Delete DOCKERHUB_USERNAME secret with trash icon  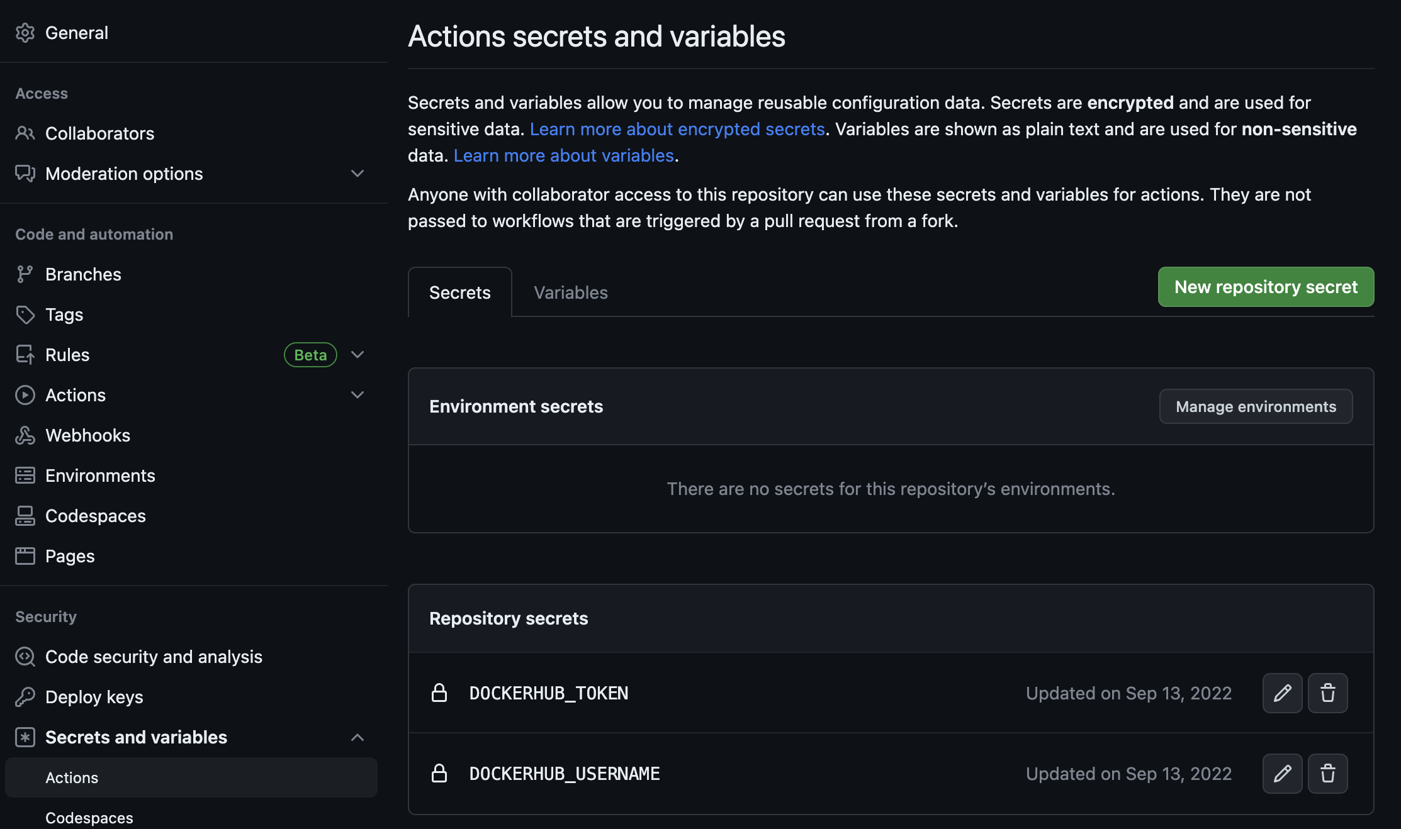pos(1327,774)
